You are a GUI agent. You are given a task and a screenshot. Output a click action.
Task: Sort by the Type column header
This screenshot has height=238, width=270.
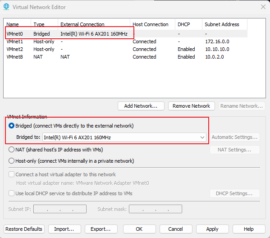tap(45, 24)
